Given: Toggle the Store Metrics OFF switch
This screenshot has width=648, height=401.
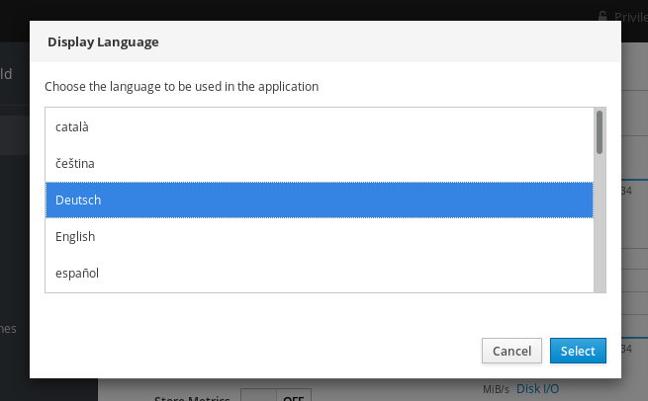Looking at the screenshot, I should 276,395.
